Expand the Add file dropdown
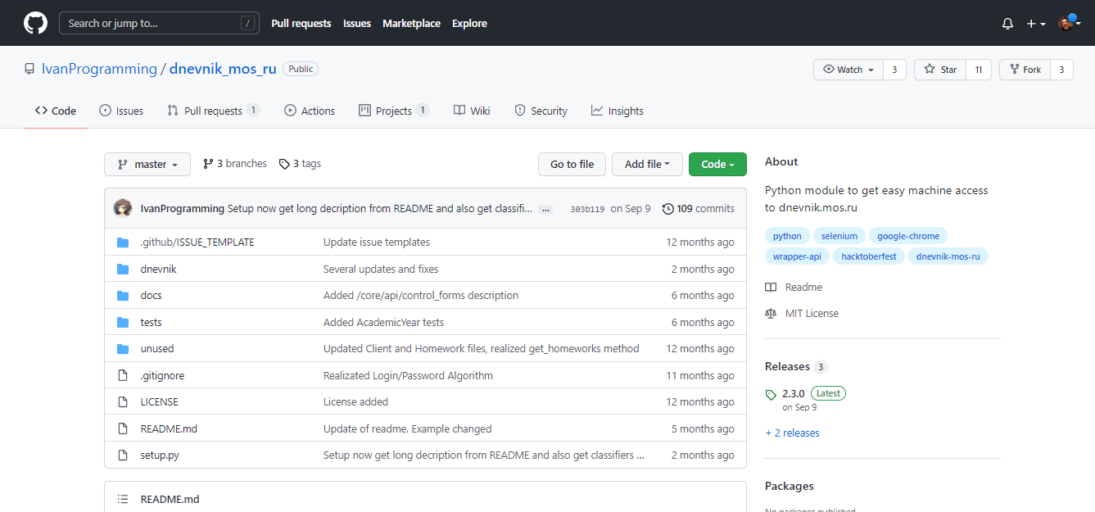1095x512 pixels. tap(647, 164)
